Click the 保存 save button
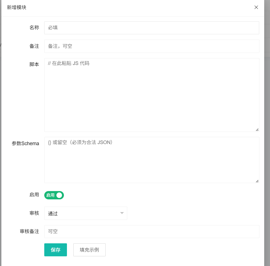The width and height of the screenshot is (270, 266). click(x=55, y=250)
